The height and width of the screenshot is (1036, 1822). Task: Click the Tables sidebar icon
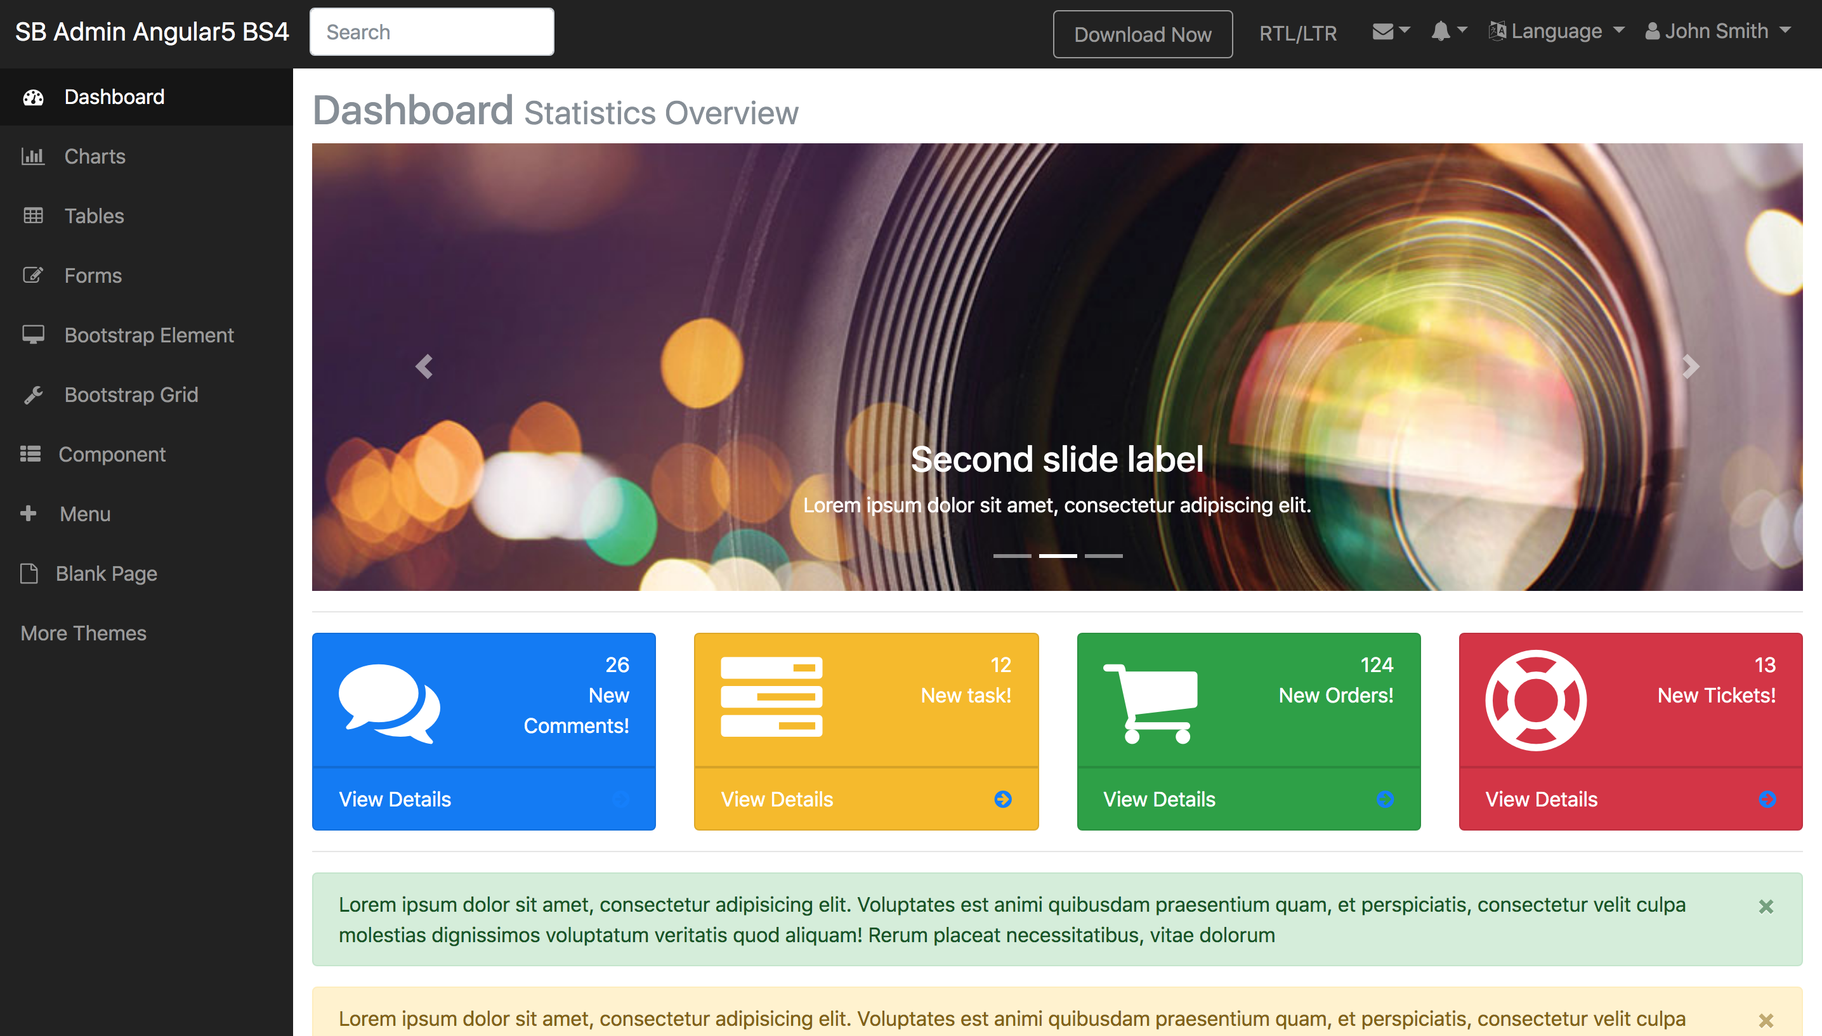[34, 215]
